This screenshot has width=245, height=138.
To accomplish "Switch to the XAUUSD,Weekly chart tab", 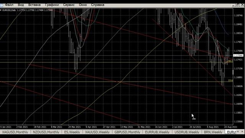I will 97,132.
